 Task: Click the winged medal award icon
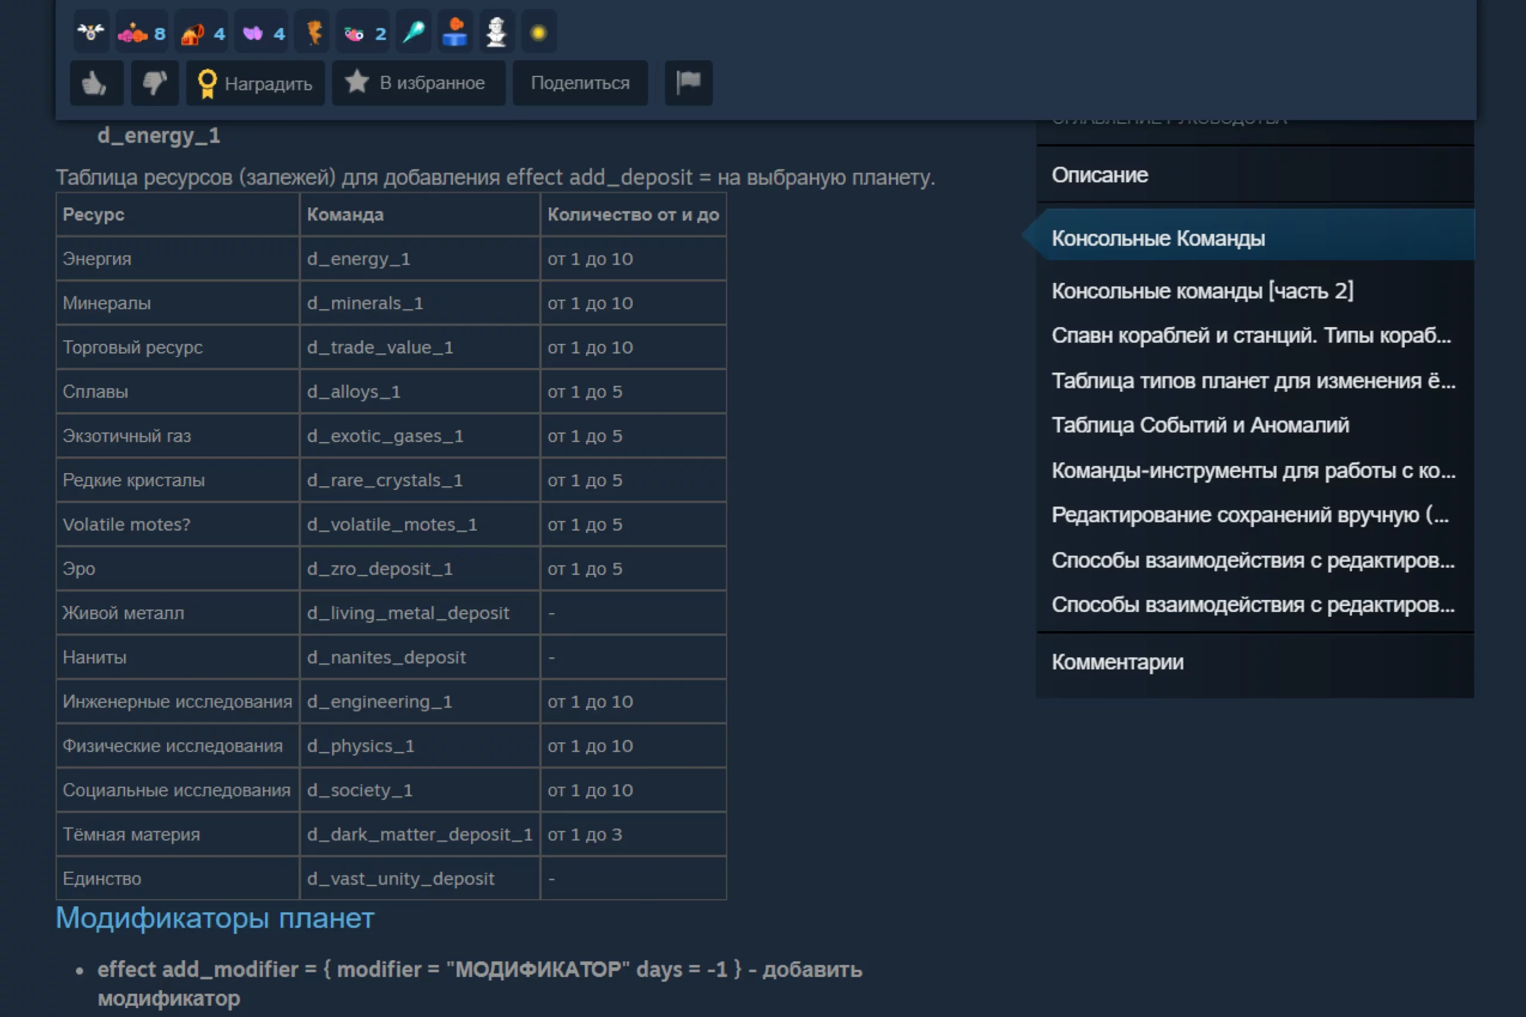click(91, 32)
